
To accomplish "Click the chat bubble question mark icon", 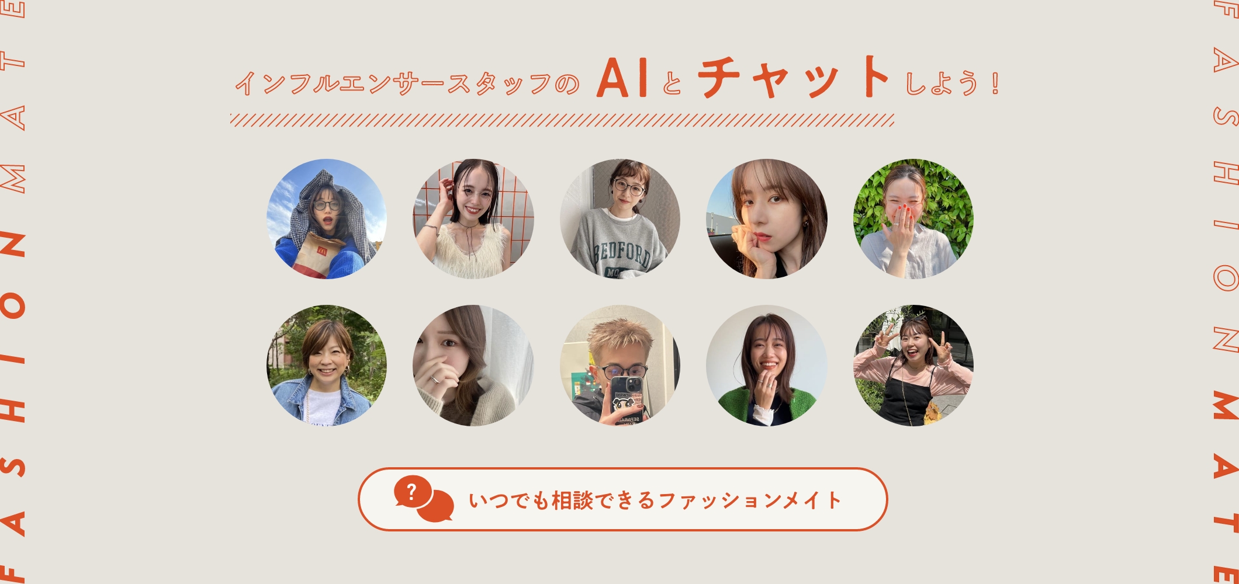I will pos(424,499).
